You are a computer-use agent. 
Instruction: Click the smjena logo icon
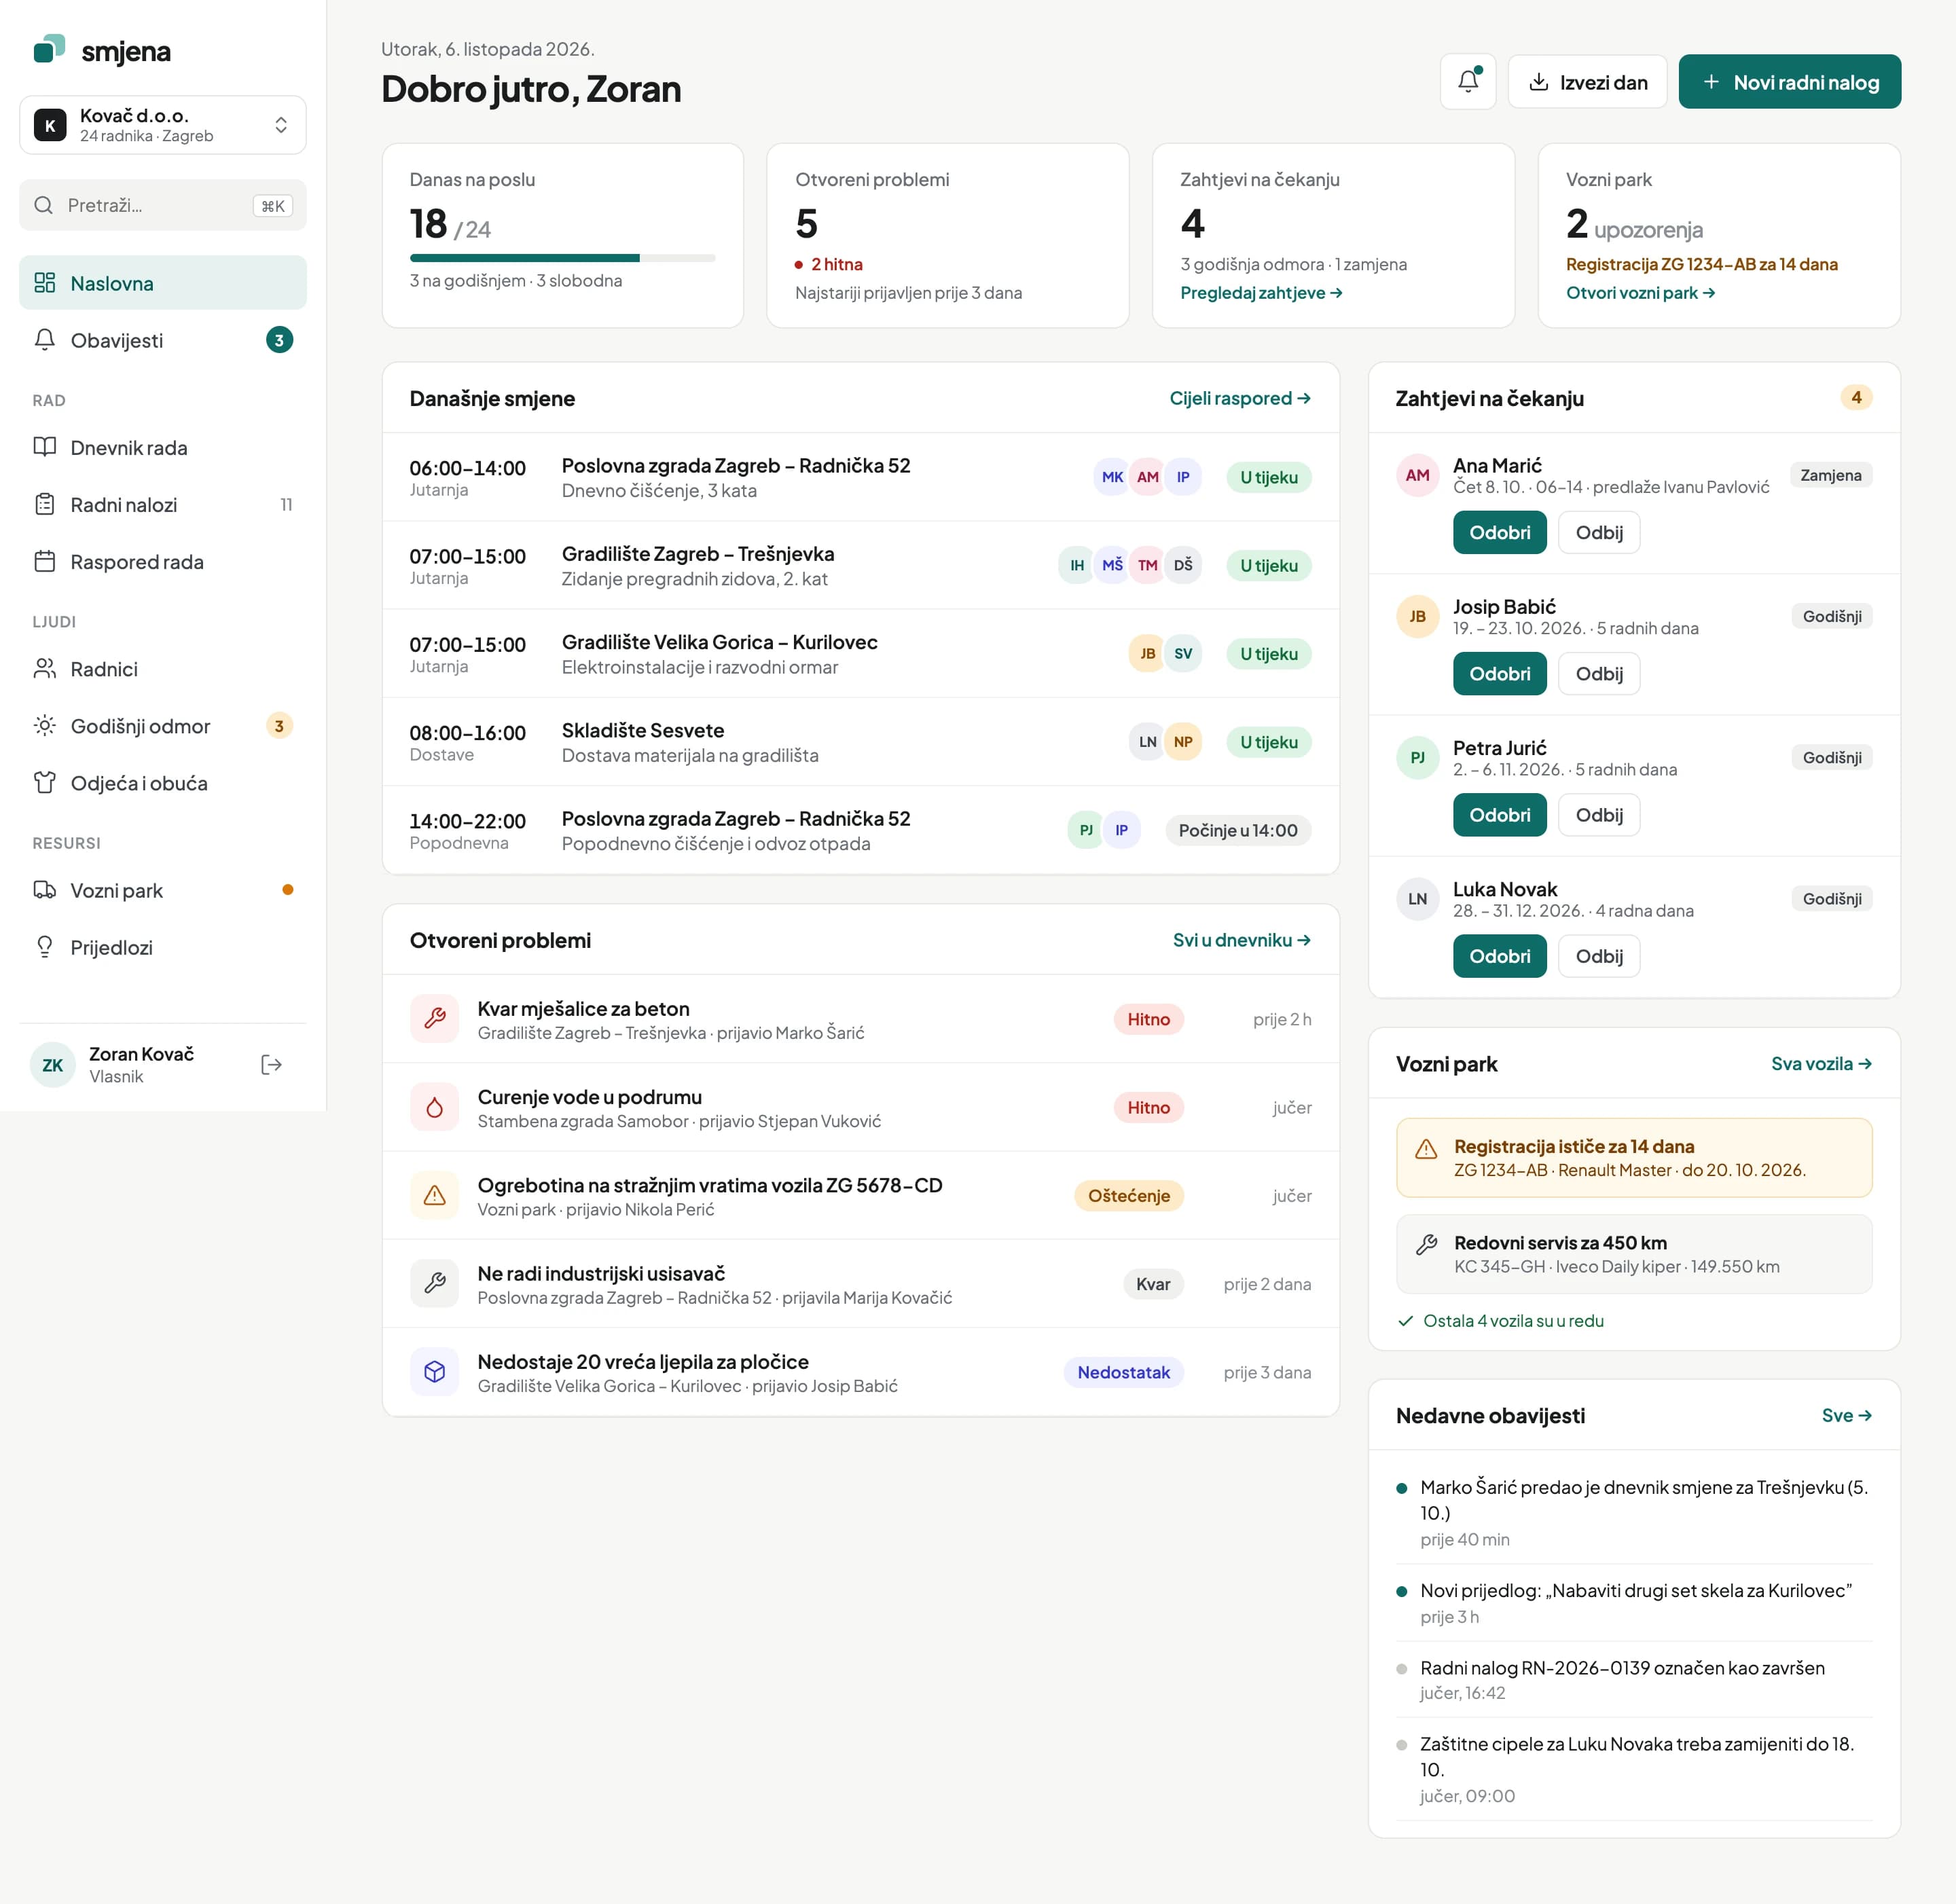click(49, 49)
